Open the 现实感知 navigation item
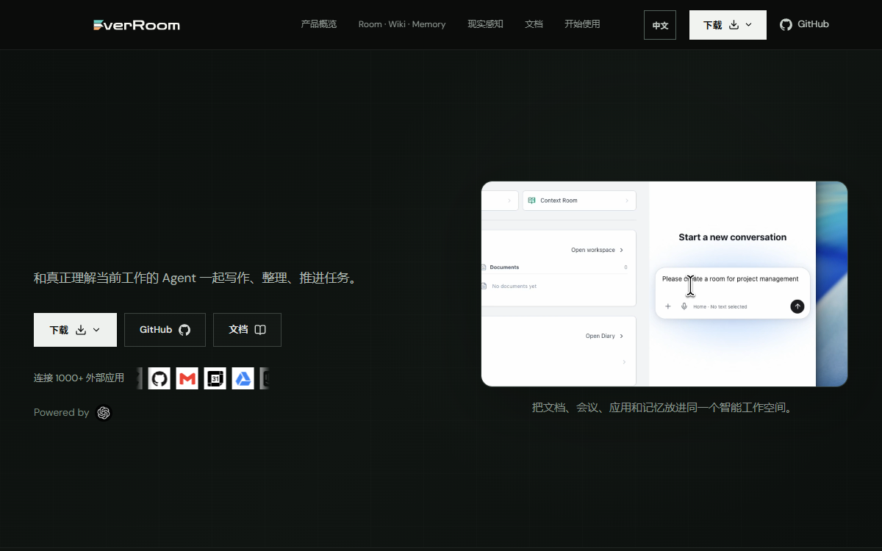 click(485, 24)
